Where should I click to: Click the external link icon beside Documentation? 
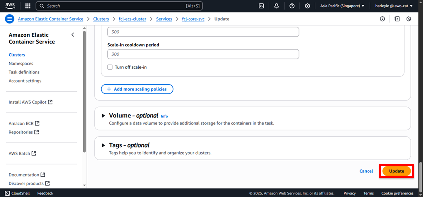tap(43, 174)
